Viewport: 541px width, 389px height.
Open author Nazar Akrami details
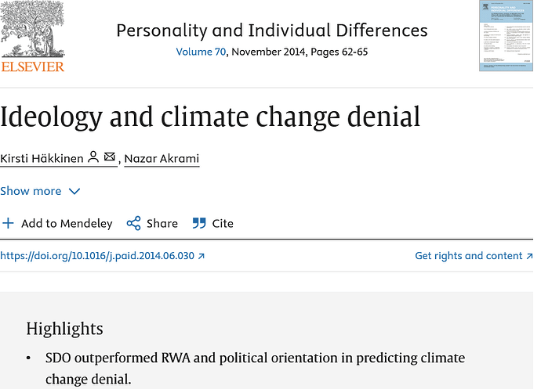pos(162,158)
